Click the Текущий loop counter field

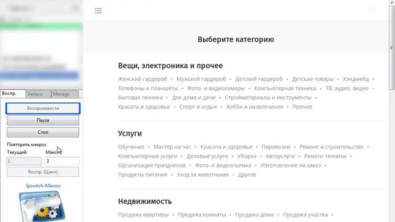pyautogui.click(x=24, y=161)
